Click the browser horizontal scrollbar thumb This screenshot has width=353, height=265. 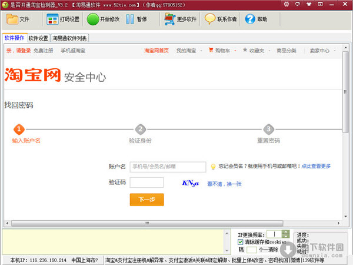pos(147,223)
